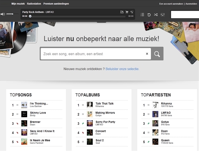Open the playlist queue list icon
The height and width of the screenshot is (151, 199).
pos(142,15)
